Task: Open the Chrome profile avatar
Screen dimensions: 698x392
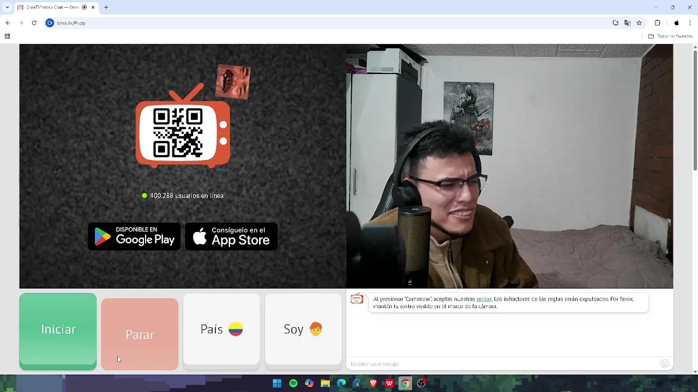Action: [677, 23]
